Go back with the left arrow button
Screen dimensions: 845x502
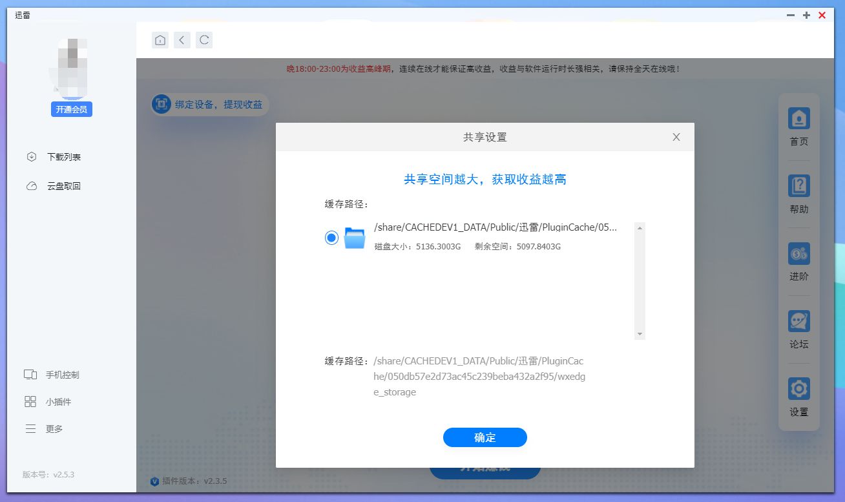pos(182,40)
